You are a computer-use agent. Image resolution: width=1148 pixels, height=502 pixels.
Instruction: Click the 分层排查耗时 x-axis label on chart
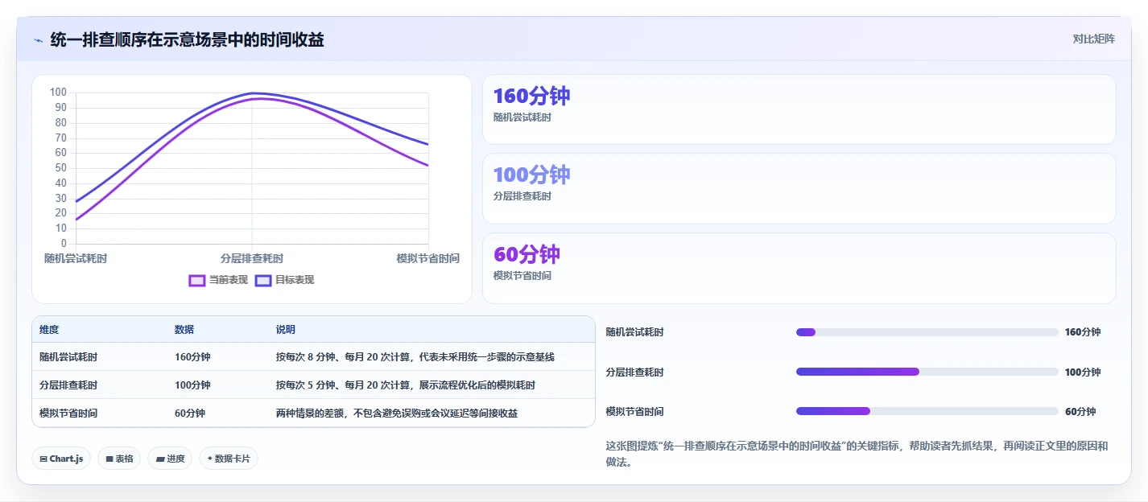coord(252,258)
